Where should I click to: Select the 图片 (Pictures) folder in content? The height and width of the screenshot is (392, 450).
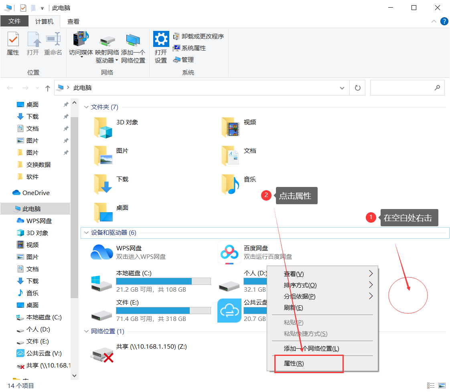pos(111,156)
